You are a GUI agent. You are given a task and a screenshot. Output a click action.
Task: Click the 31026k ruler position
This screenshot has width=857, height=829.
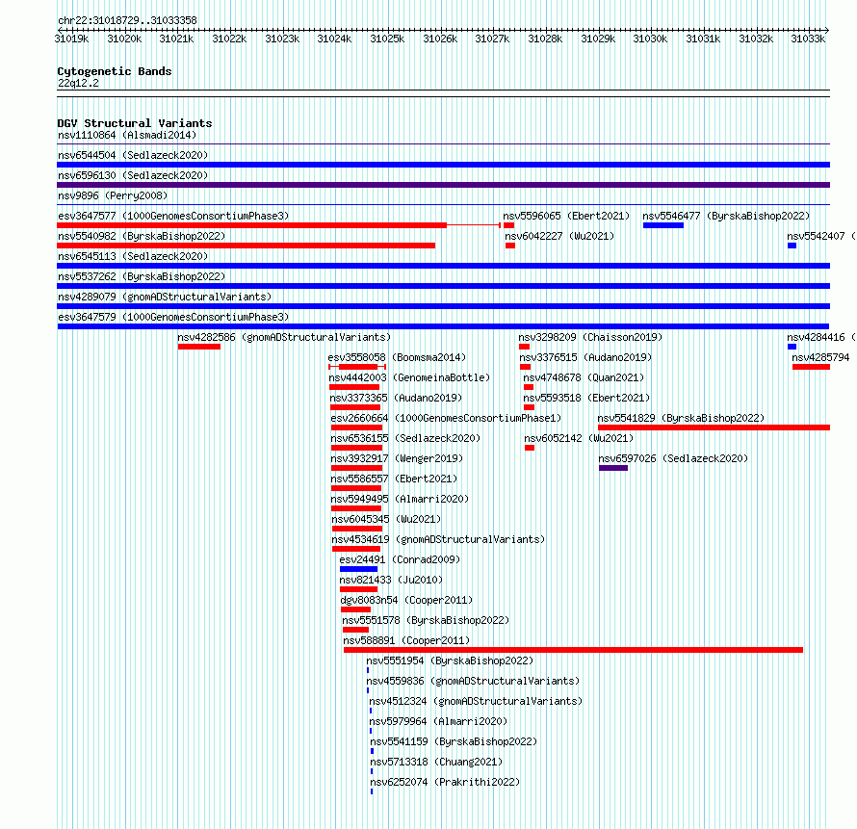[440, 39]
